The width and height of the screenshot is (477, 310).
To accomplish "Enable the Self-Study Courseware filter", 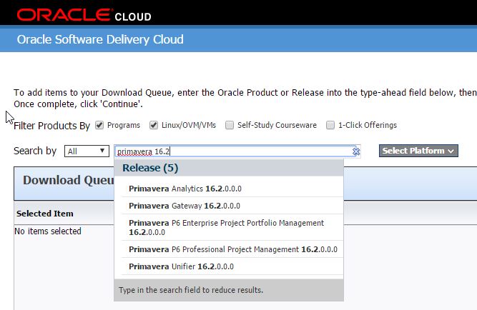I will tap(230, 125).
